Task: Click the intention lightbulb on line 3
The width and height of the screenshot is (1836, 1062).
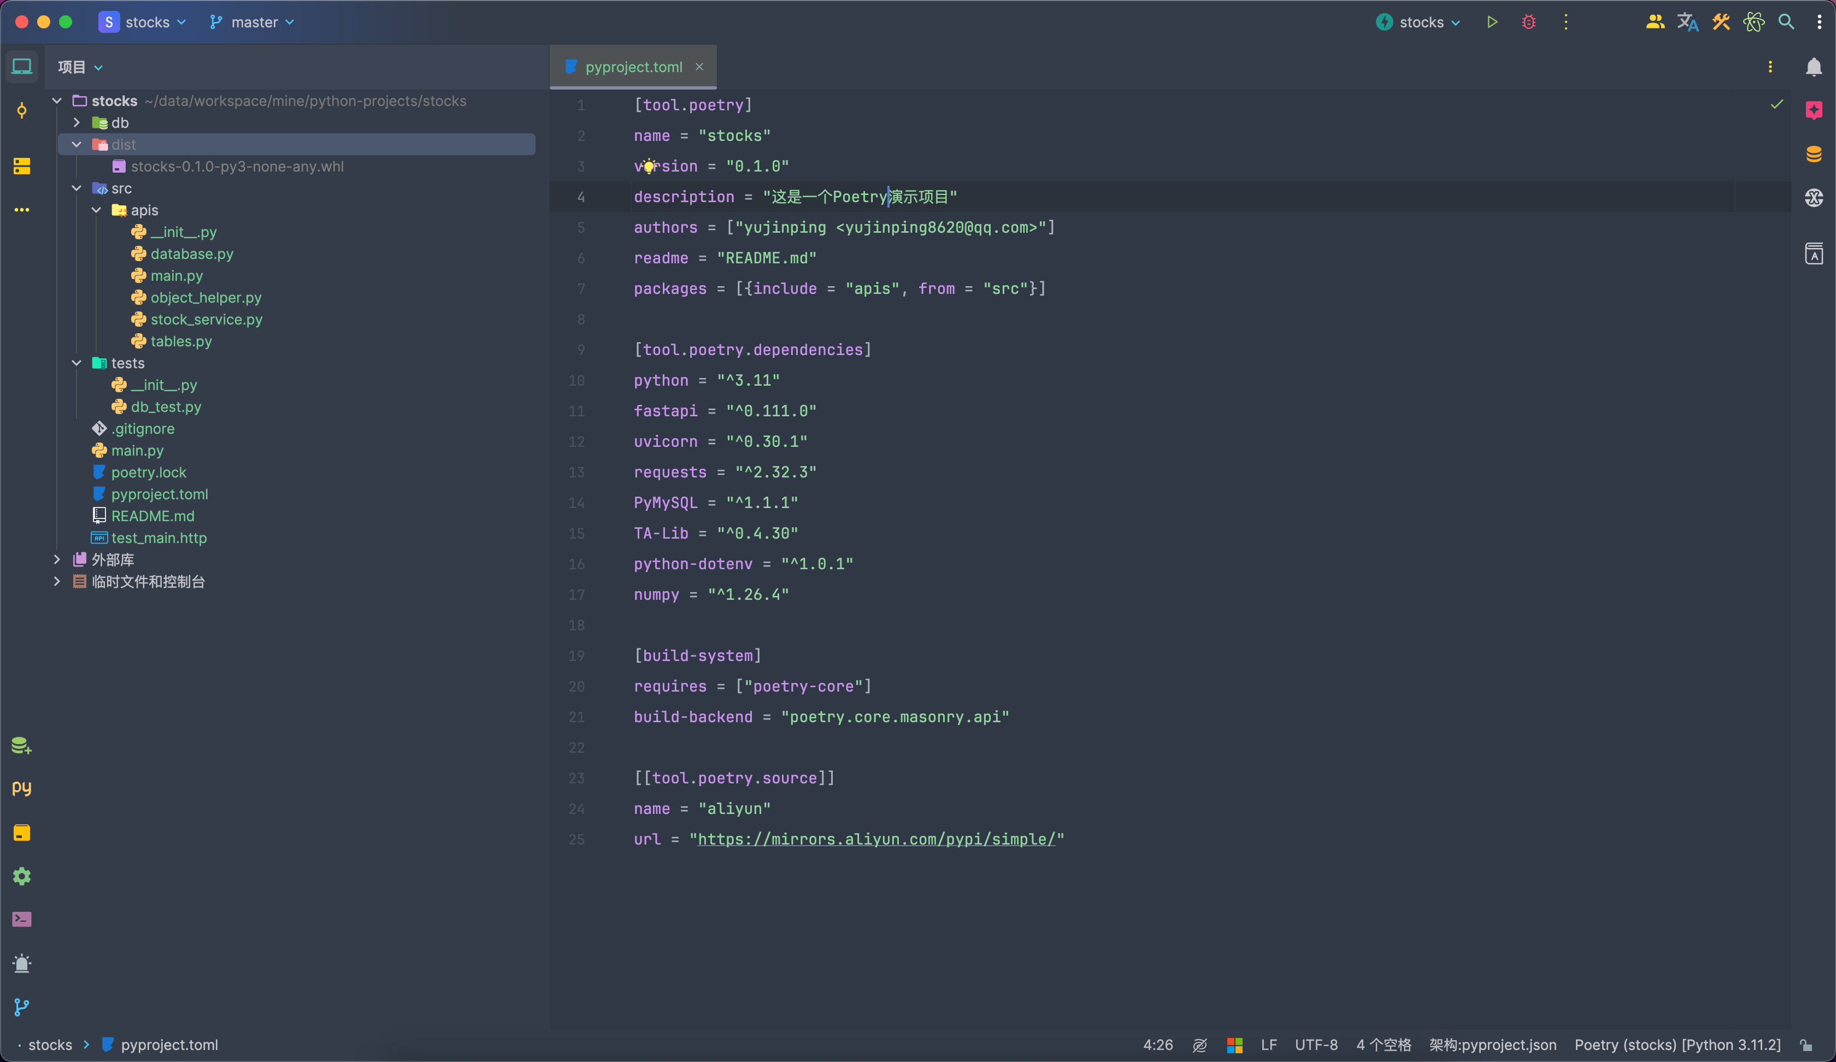Action: pos(649,167)
